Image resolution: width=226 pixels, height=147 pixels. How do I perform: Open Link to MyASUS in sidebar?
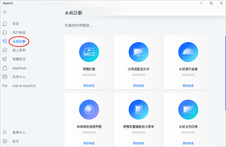point(24,86)
